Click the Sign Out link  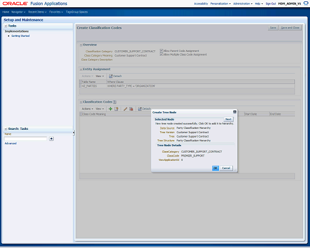[x=271, y=3]
